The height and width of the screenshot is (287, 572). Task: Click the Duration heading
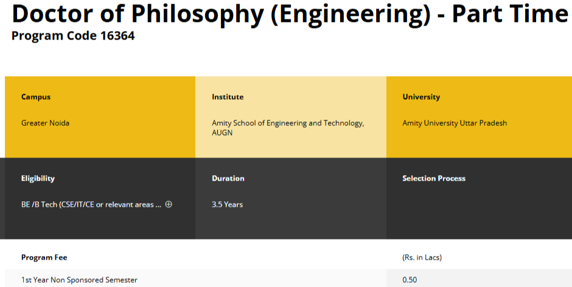(228, 178)
